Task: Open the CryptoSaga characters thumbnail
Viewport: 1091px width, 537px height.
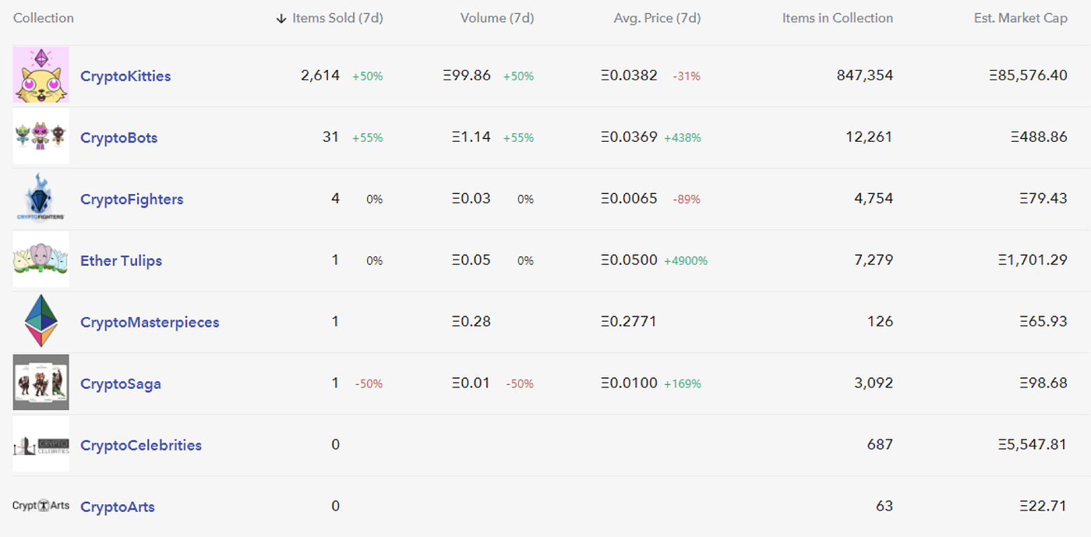Action: (x=41, y=383)
